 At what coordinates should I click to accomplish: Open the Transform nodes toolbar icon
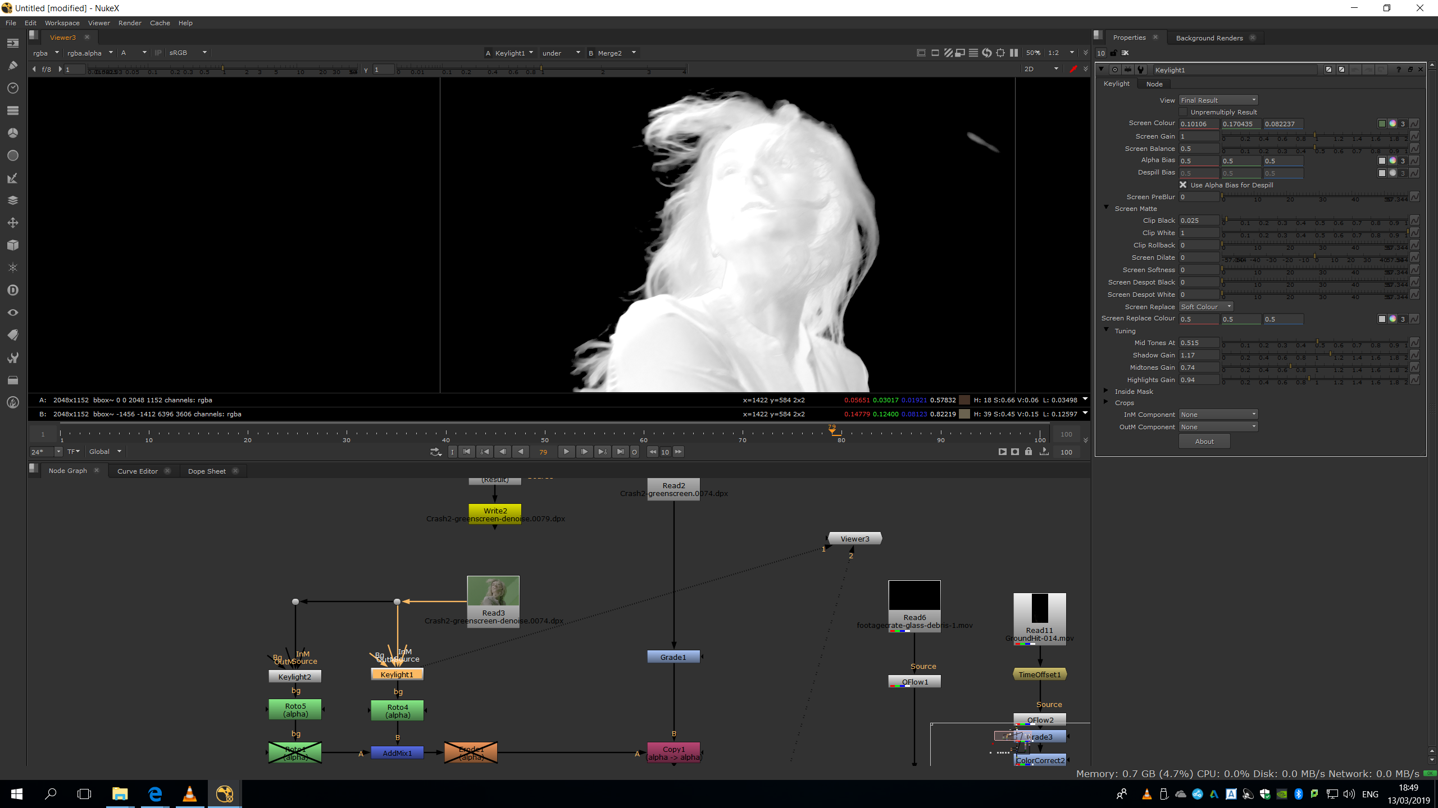(12, 223)
